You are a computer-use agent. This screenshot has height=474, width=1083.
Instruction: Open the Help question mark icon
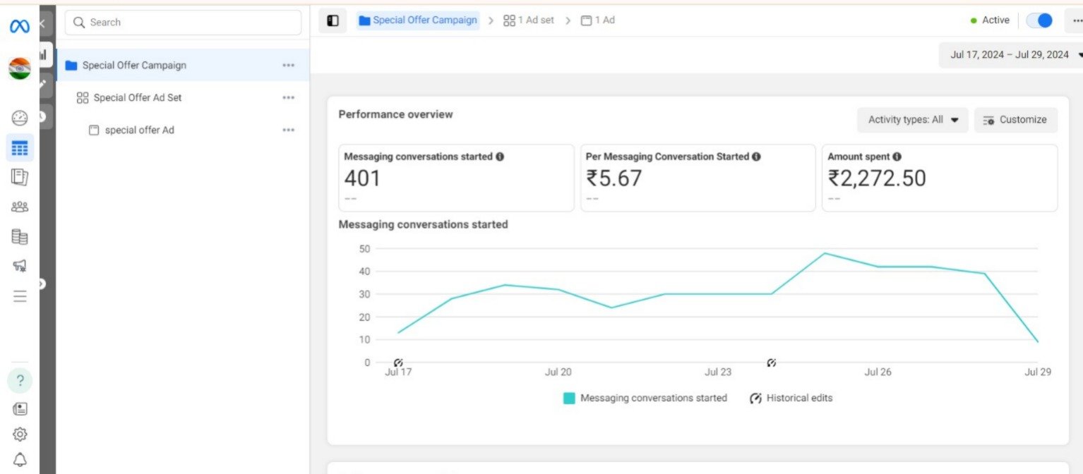point(20,381)
